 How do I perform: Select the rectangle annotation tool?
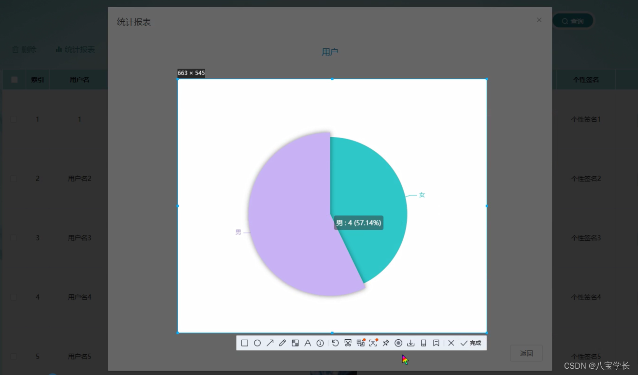245,343
